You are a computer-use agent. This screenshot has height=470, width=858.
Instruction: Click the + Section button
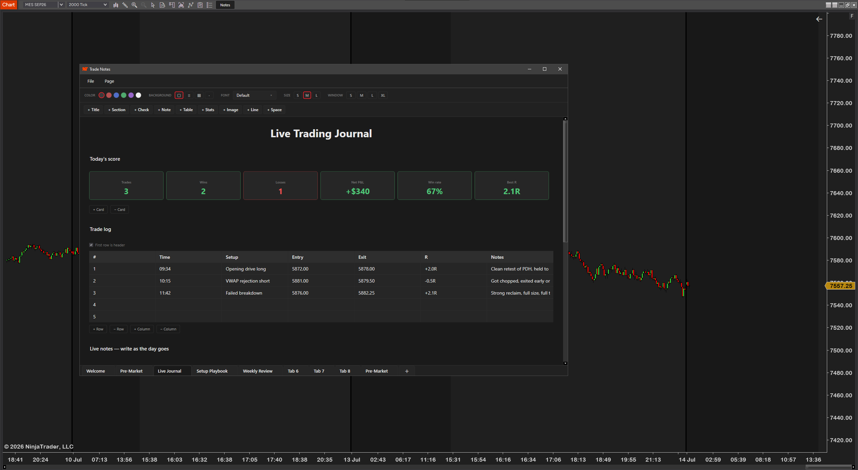(x=117, y=110)
